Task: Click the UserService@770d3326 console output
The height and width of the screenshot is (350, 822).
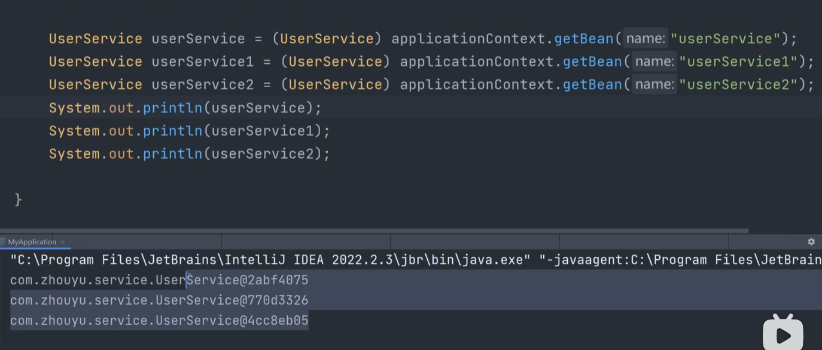Action: click(159, 300)
